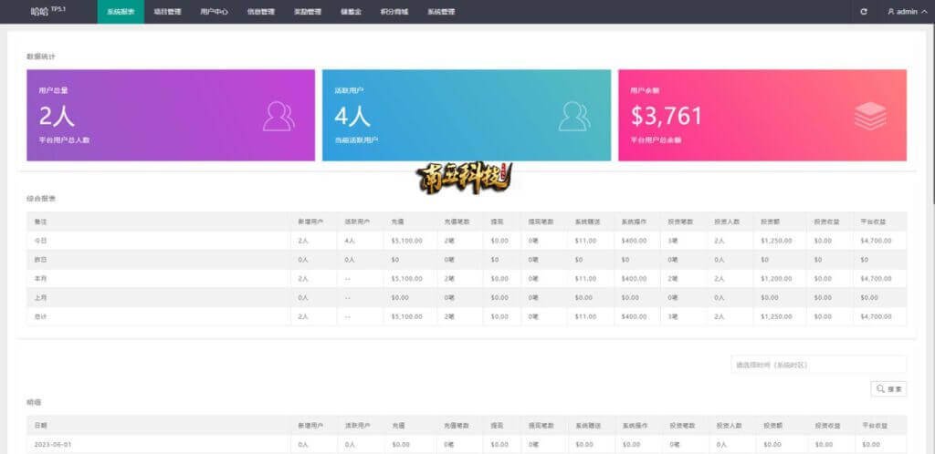935x454 pixels.
Task: Click the stacked layers icon on 用户余额 card
Action: point(870,116)
